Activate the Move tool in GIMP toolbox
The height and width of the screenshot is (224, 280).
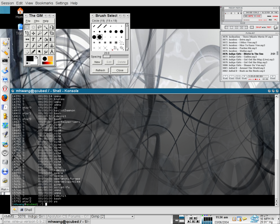tap(34, 33)
